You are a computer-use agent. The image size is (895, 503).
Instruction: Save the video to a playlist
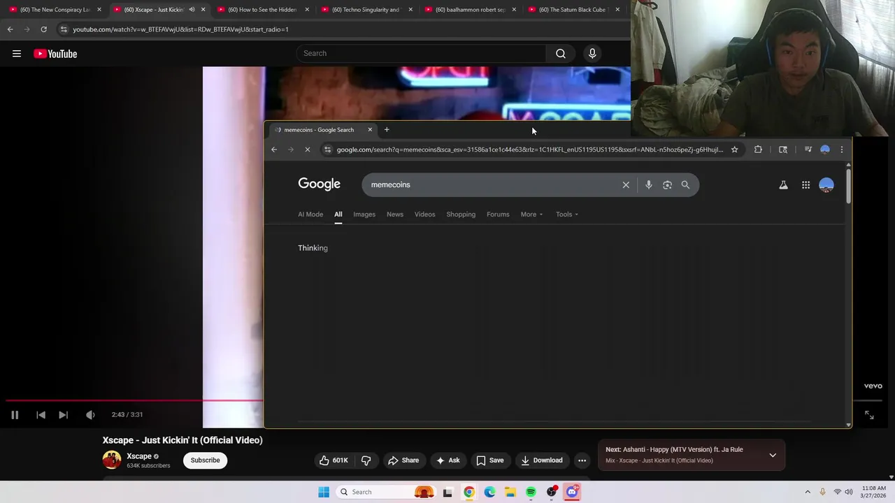[x=489, y=460]
